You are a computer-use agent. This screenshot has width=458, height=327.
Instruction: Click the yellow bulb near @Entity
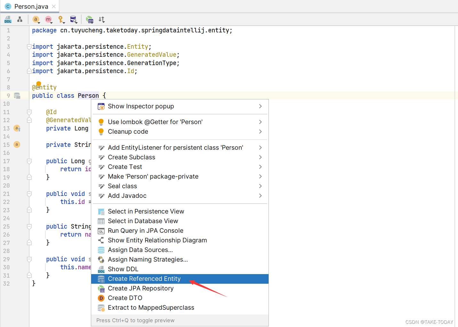click(39, 85)
